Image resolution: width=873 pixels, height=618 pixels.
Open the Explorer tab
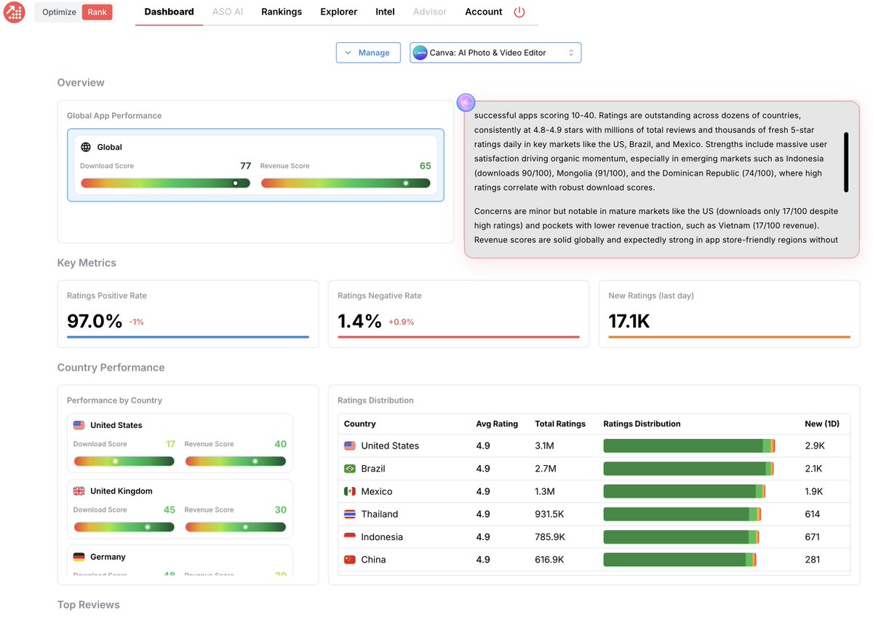tap(338, 12)
